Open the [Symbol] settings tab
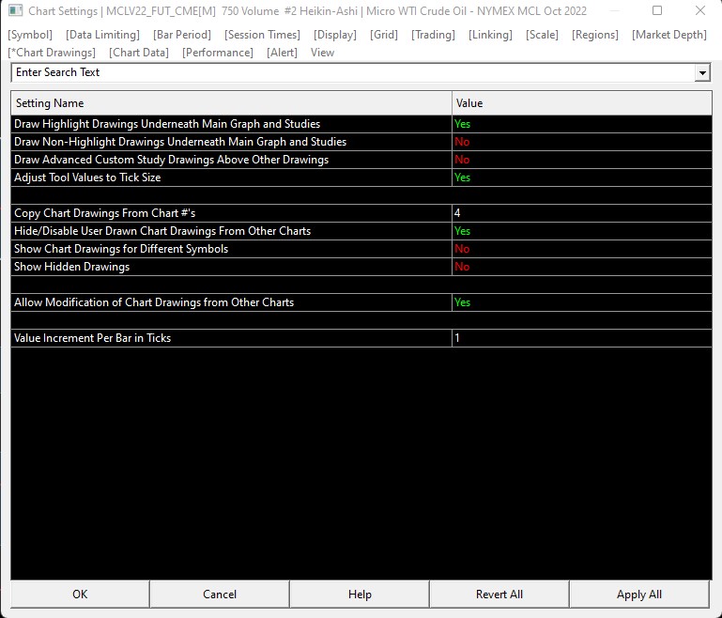722x618 pixels. pyautogui.click(x=30, y=35)
